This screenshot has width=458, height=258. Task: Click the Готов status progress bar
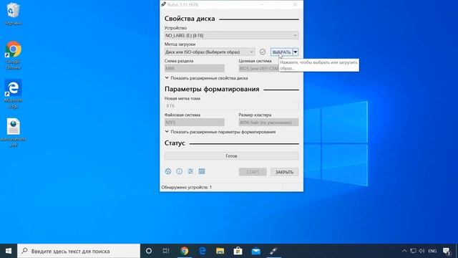(231, 156)
